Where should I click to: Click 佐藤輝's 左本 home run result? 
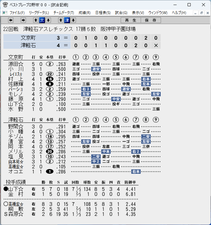146,84
